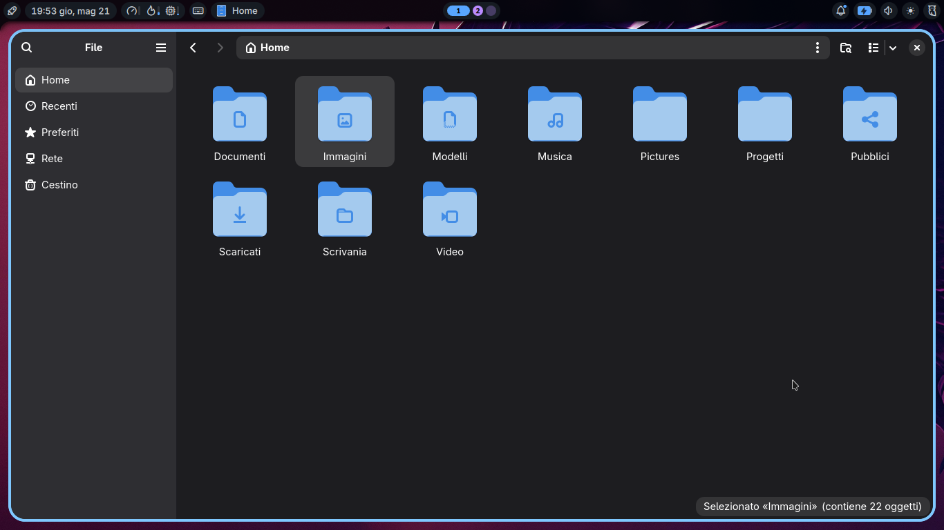Open the path bar three-dots menu

[818, 48]
